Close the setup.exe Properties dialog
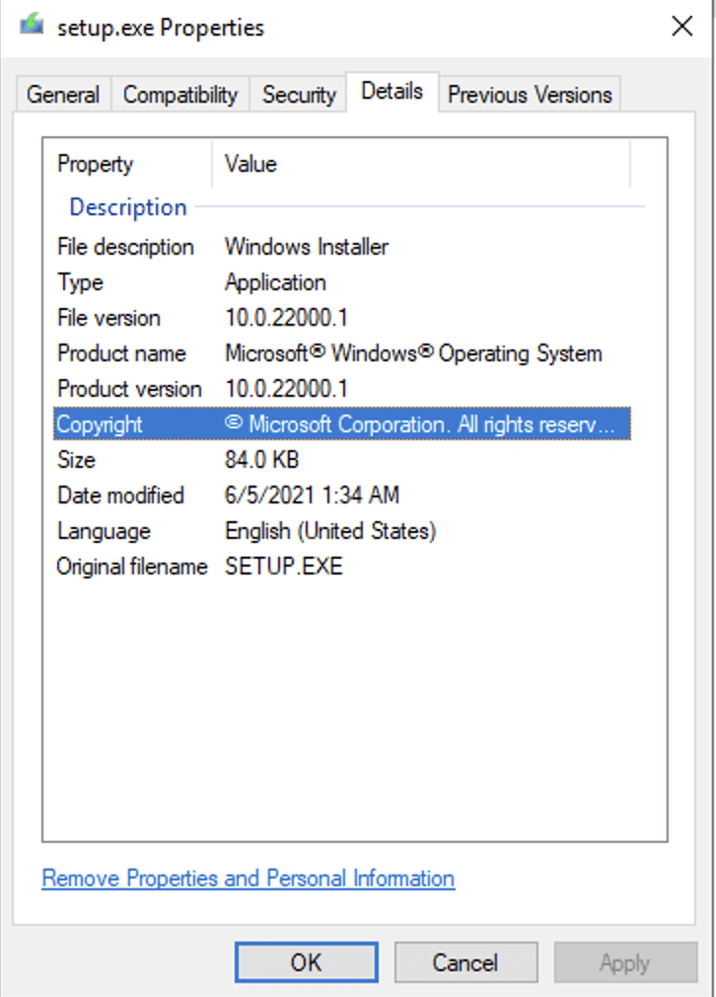The width and height of the screenshot is (716, 997). (681, 27)
